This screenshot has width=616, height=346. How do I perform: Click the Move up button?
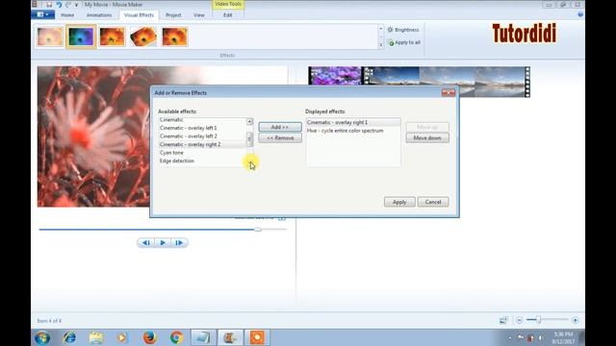pos(427,127)
